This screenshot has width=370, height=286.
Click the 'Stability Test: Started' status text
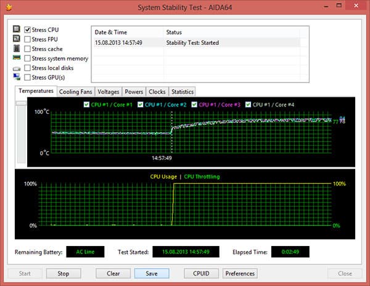(x=192, y=42)
